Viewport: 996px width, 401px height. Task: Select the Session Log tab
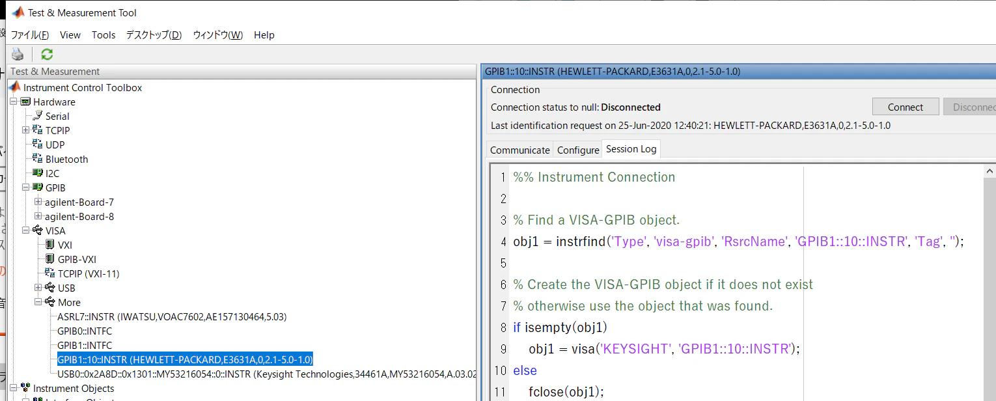(x=631, y=149)
